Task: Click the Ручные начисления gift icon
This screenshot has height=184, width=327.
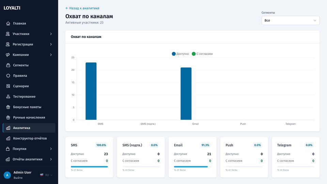Action: click(x=8, y=117)
